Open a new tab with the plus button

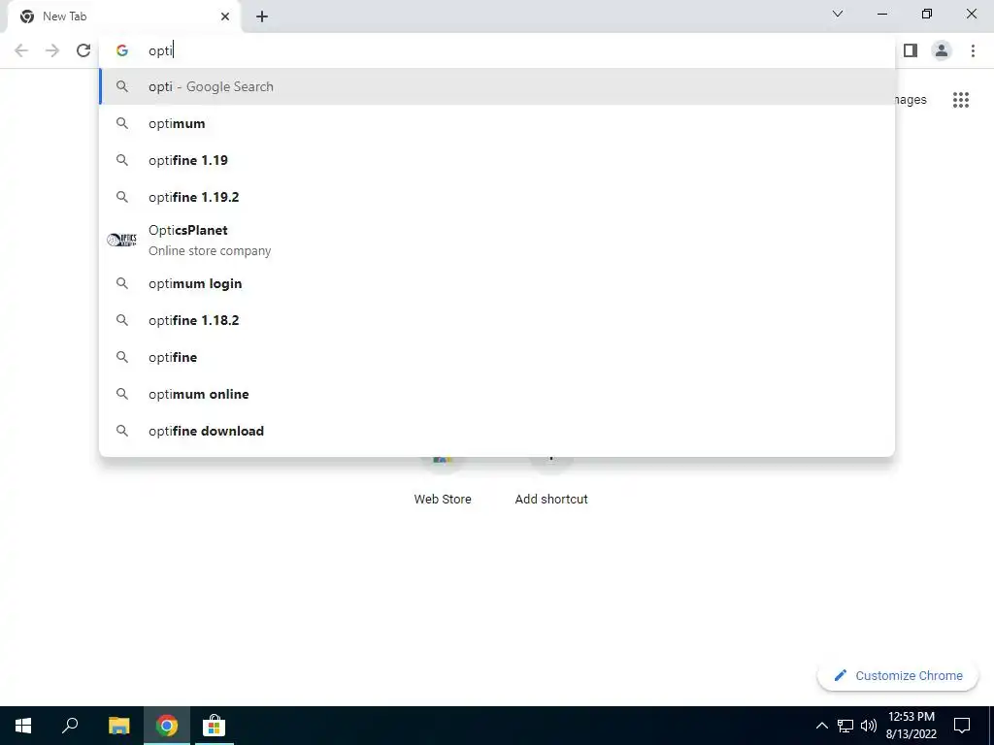(262, 16)
